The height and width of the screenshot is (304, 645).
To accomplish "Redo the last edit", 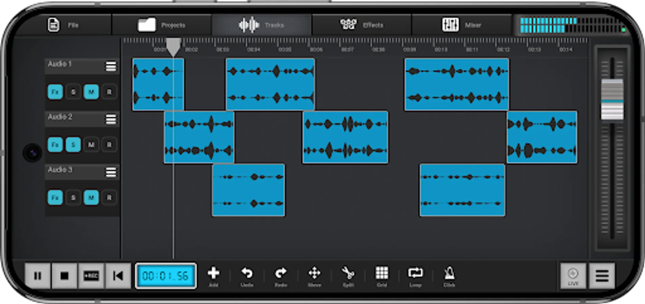I will 281,274.
